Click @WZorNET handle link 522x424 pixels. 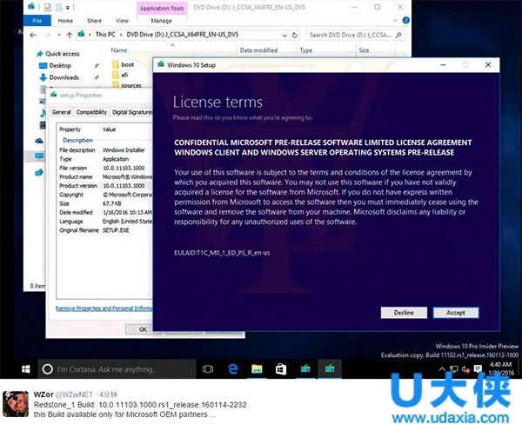pos(74,394)
